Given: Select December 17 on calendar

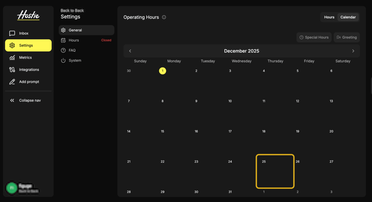Looking at the screenshot, I should [x=230, y=131].
